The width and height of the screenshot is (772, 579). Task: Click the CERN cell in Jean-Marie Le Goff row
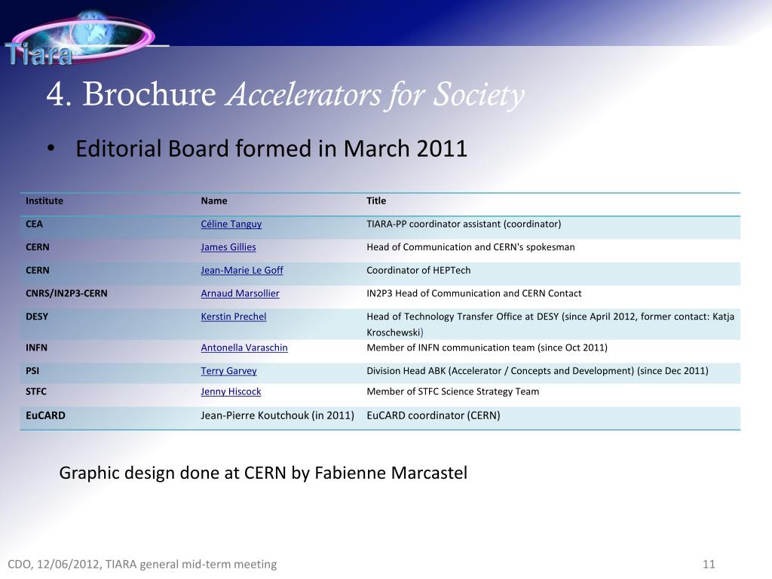tap(38, 271)
